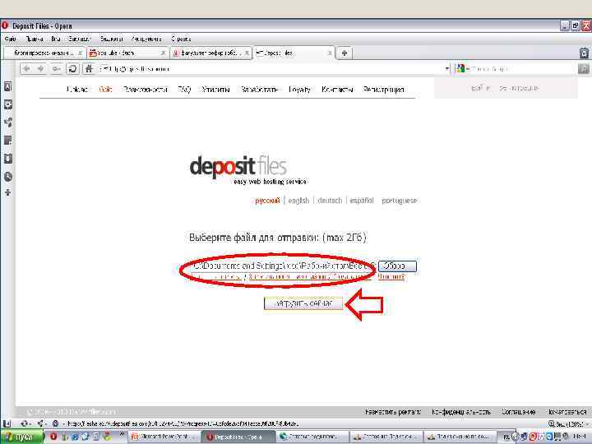Open the Контакты link
Image resolution: width=592 pixels, height=444 pixels.
click(337, 90)
